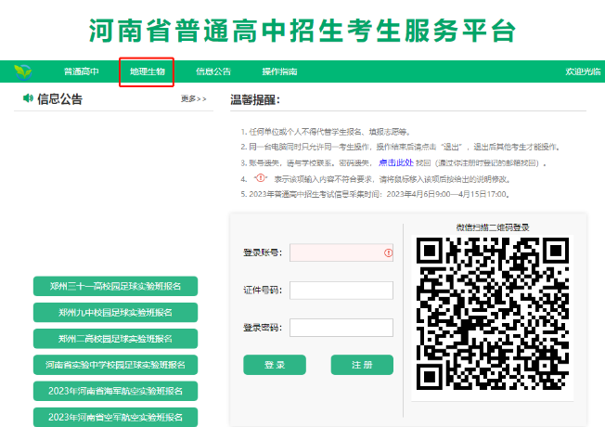
Task: Open the 信息公告 nav menu
Action: point(213,71)
